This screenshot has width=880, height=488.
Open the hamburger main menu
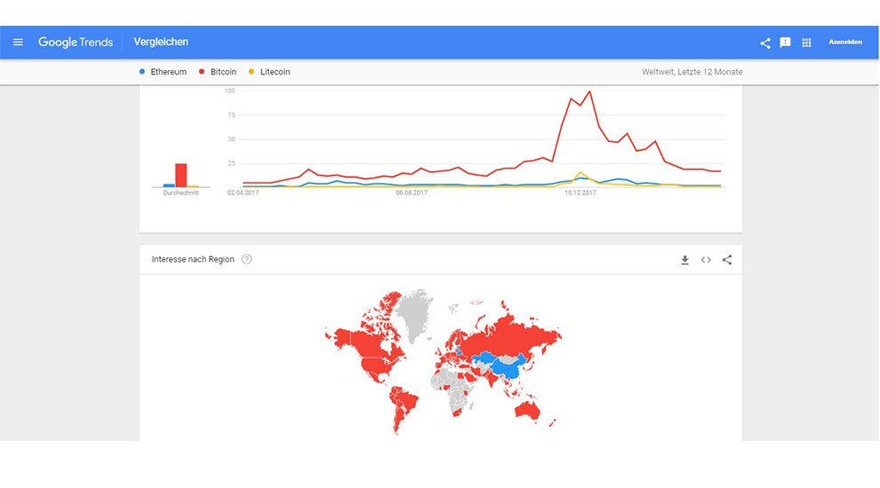click(x=18, y=42)
